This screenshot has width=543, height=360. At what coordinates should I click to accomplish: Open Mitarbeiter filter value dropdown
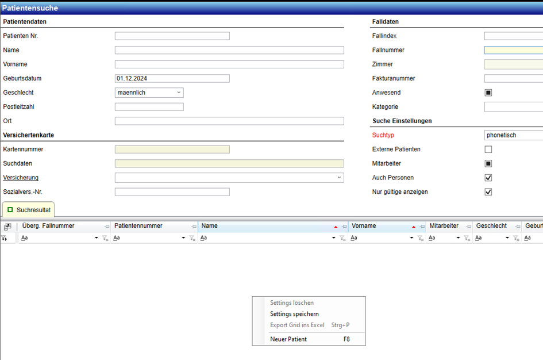click(458, 238)
